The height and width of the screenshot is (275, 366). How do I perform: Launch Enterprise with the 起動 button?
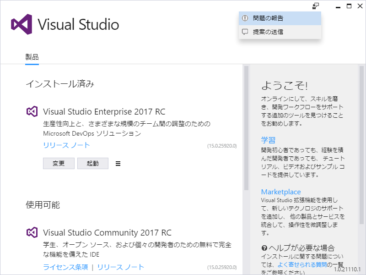pyautogui.click(x=93, y=163)
